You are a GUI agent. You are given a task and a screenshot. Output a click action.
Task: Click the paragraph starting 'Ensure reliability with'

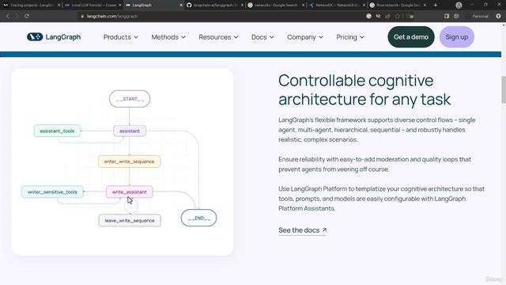pyautogui.click(x=375, y=164)
